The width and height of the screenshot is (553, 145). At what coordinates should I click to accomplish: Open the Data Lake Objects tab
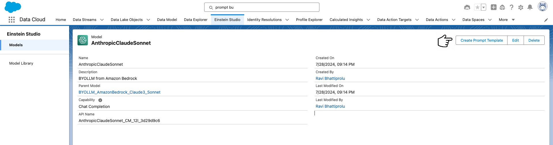tap(127, 20)
